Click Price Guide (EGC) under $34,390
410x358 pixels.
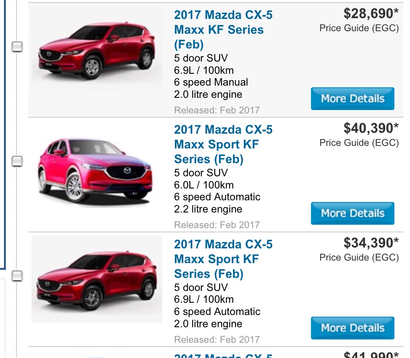click(x=359, y=258)
